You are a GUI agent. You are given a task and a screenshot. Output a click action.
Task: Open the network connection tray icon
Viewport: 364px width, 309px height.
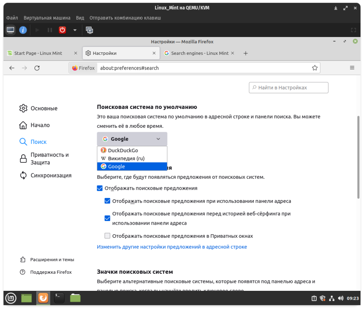332,298
